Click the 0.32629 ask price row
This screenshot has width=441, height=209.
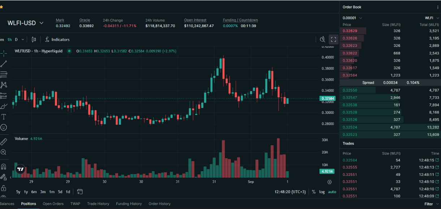(x=390, y=31)
